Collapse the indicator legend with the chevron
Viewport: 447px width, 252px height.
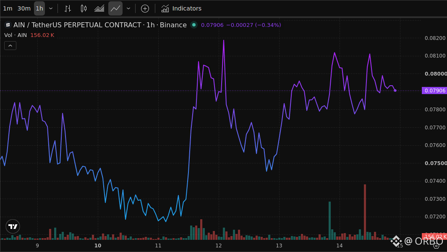[10, 46]
